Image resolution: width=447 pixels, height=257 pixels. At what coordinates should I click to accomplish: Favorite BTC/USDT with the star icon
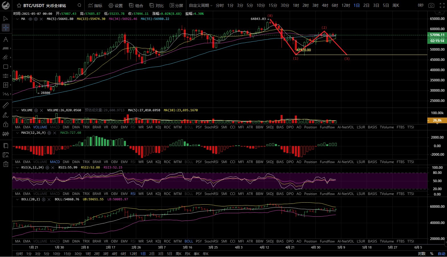click(19, 5)
